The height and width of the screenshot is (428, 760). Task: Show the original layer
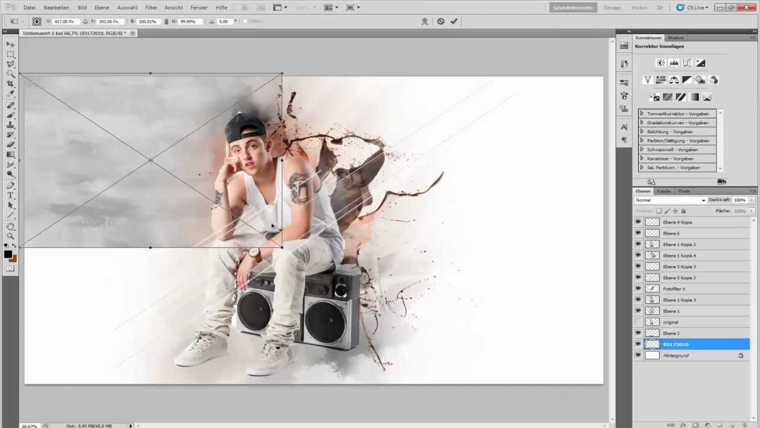(638, 322)
